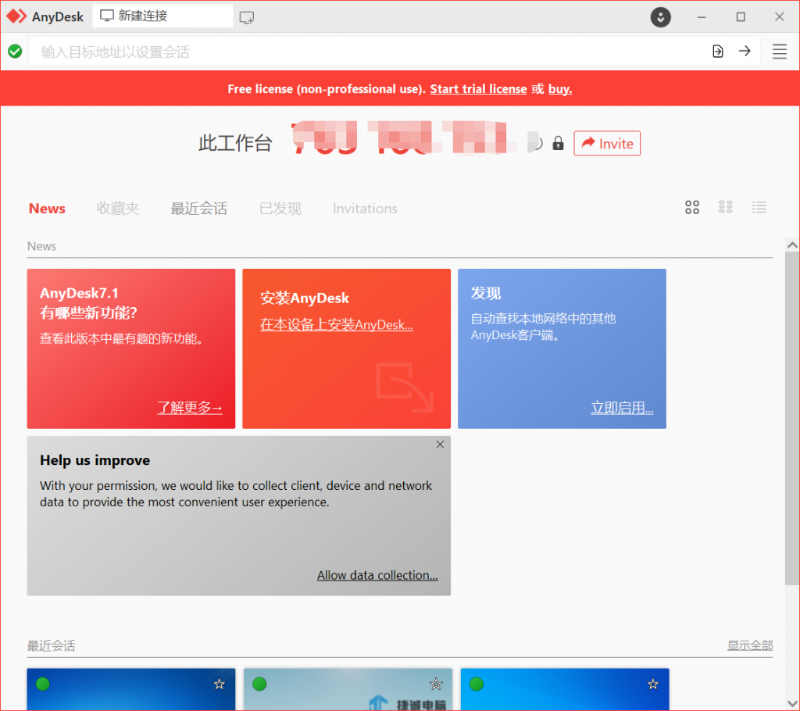This screenshot has width=800, height=711.
Task: Open the profile dropdown in title bar
Action: coord(661,17)
